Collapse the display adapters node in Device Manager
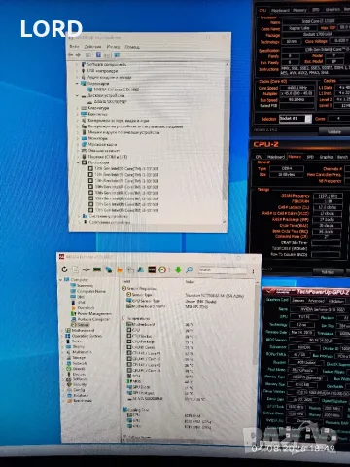Viewport: 350px width, 467px height. [x=77, y=83]
